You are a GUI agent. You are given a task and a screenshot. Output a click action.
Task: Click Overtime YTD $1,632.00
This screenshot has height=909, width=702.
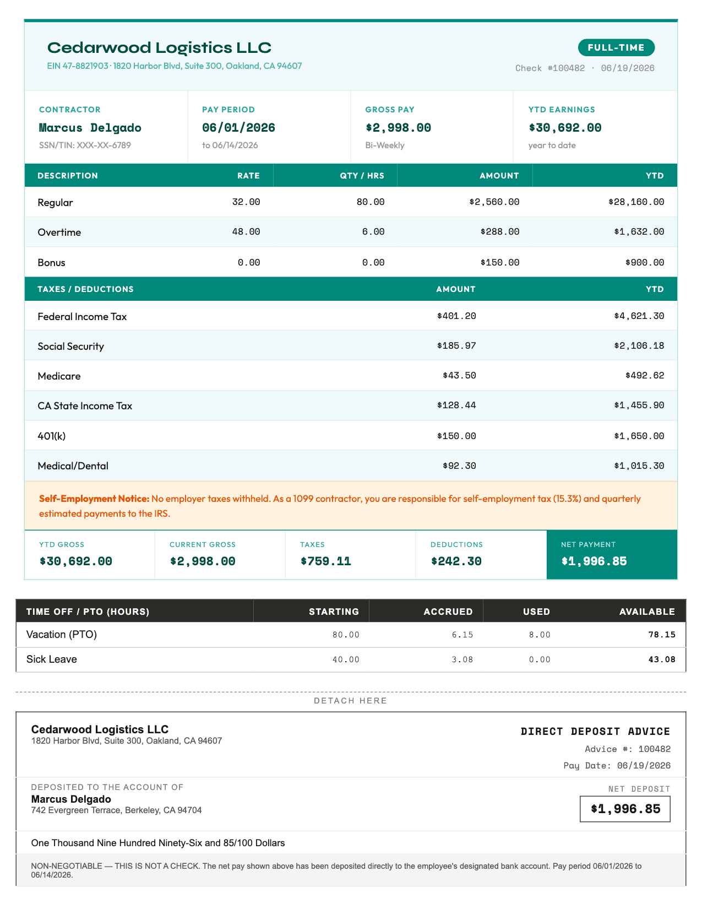(639, 232)
